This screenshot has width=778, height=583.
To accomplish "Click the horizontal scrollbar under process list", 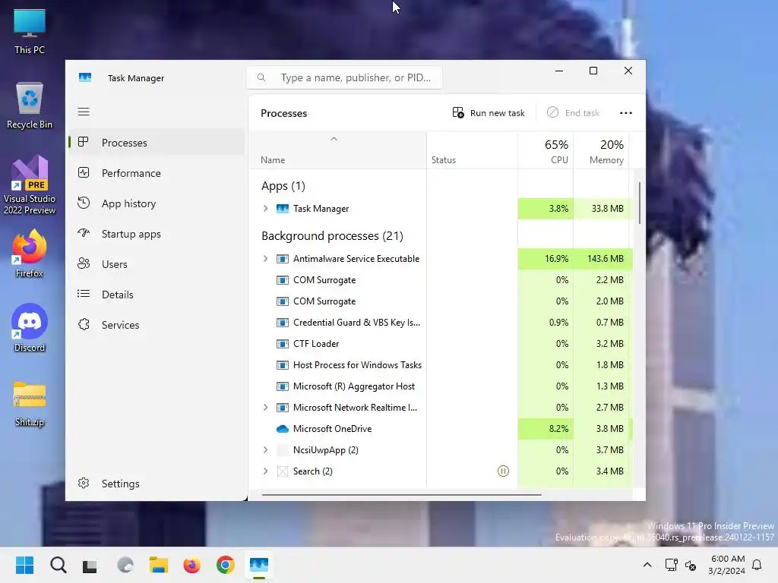I will point(401,494).
